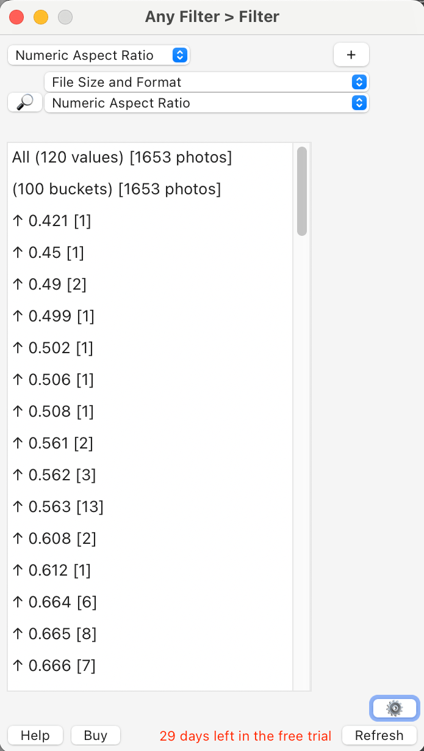This screenshot has height=751, width=424.
Task: Click the plus icon to add a filter
Action: (x=351, y=54)
